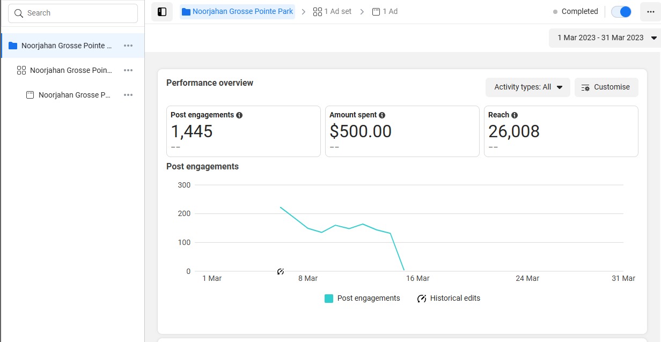The image size is (661, 342).
Task: Open ad set row three-dot menu
Action: (x=128, y=70)
